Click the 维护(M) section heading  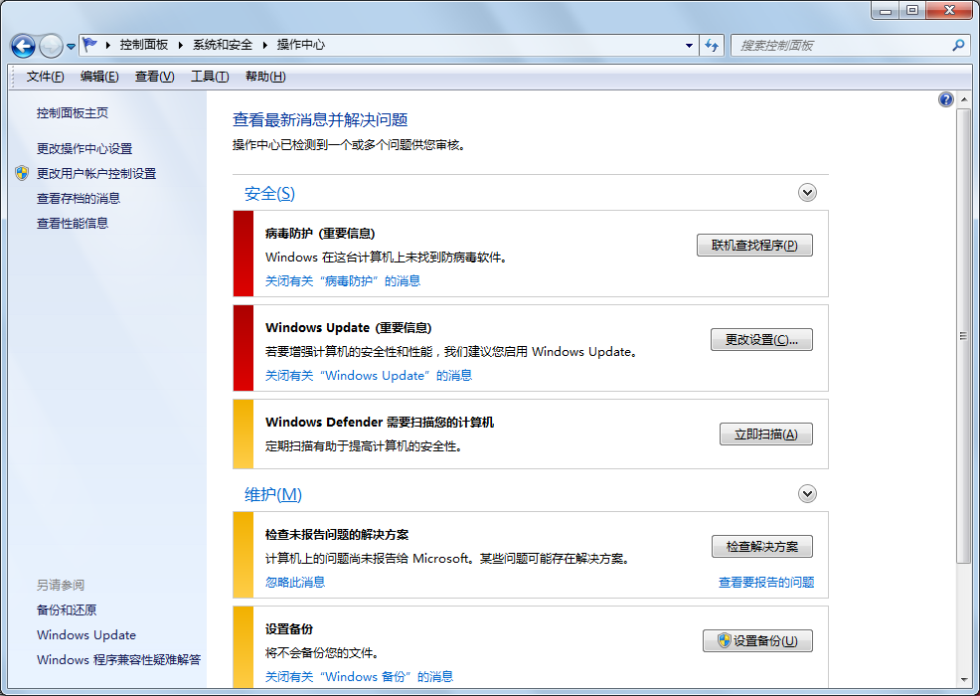pyautogui.click(x=273, y=494)
